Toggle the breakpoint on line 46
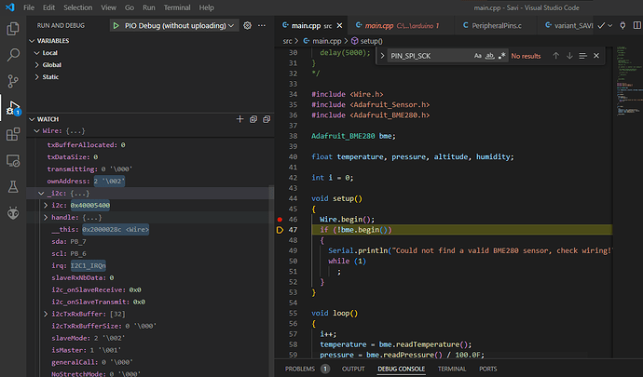 coord(280,220)
